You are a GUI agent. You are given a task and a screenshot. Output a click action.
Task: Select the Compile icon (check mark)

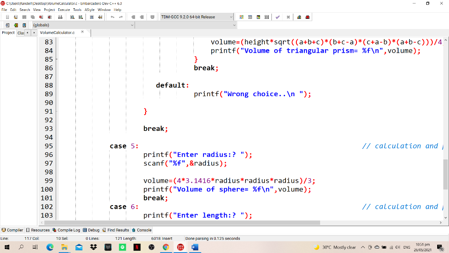pyautogui.click(x=277, y=17)
